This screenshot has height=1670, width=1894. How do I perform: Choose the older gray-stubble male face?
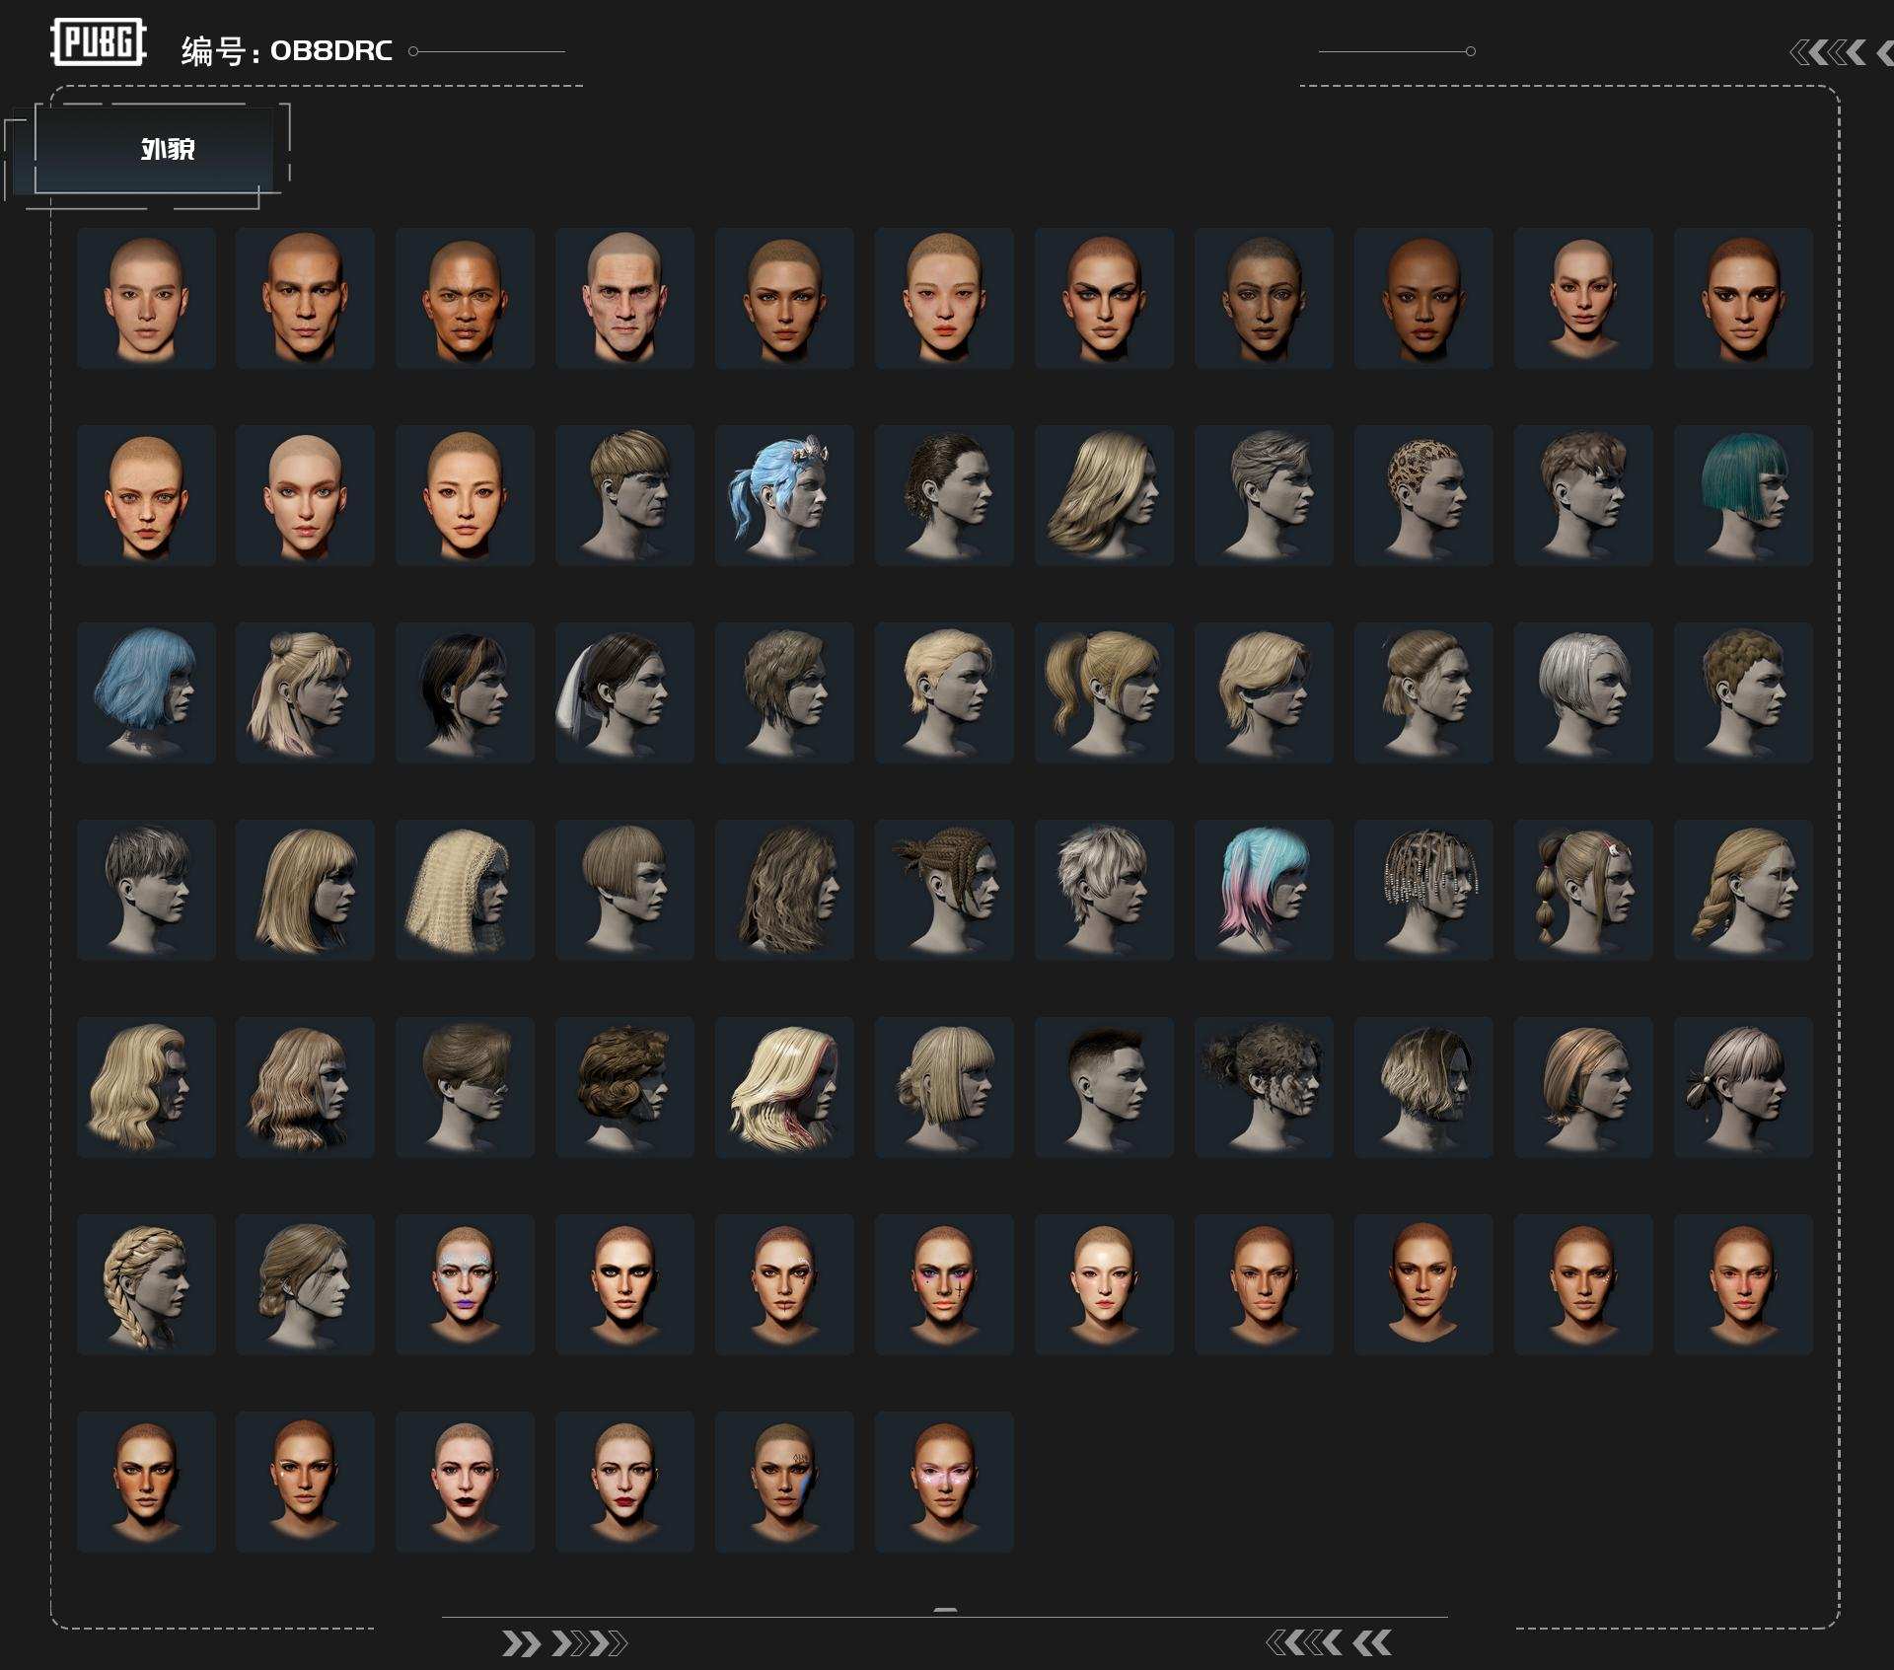623,298
